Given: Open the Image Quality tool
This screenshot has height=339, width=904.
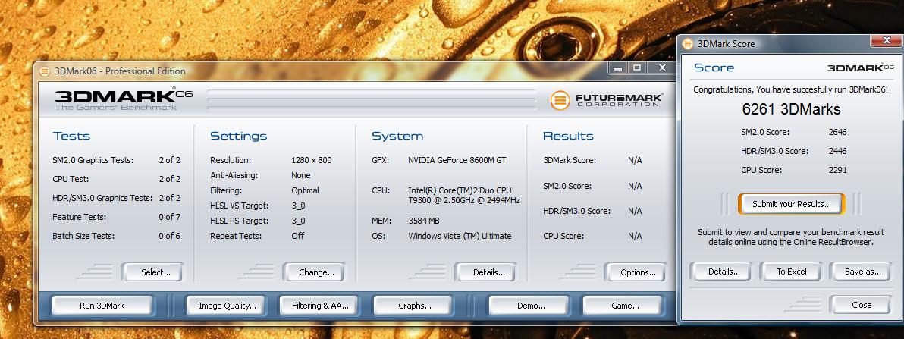Looking at the screenshot, I should pyautogui.click(x=228, y=306).
